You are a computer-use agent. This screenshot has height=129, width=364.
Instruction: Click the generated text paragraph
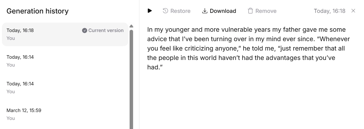coord(249,48)
